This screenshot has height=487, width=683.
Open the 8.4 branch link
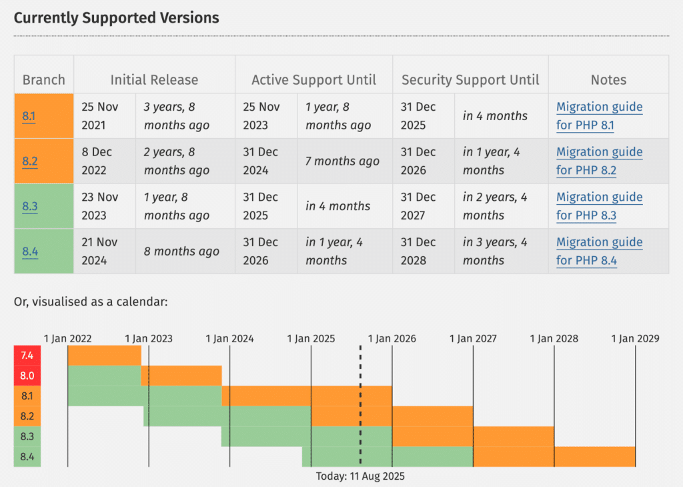point(30,252)
